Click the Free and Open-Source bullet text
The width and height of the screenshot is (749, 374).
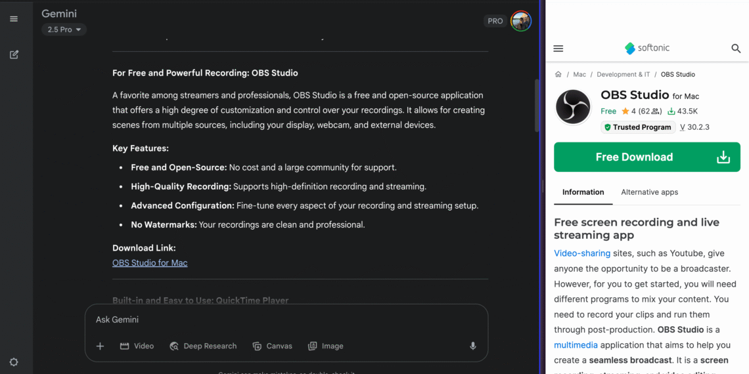coord(263,168)
